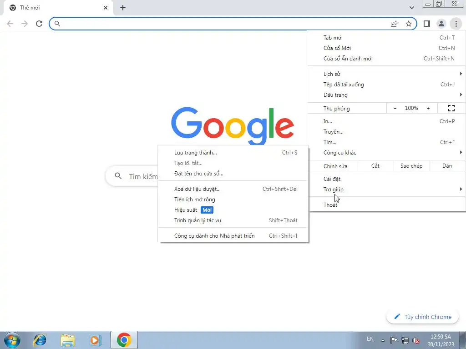Click the EN language indicator
Viewport: 466px width, 349px height.
click(370, 339)
